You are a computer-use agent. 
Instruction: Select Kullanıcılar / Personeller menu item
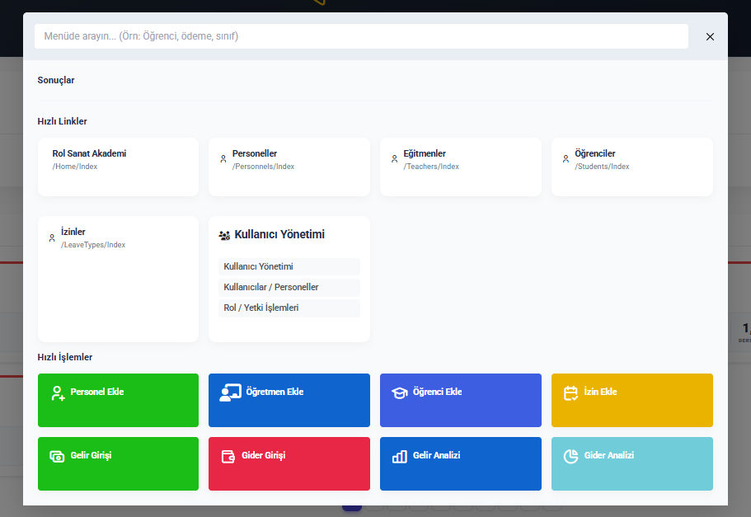click(289, 287)
